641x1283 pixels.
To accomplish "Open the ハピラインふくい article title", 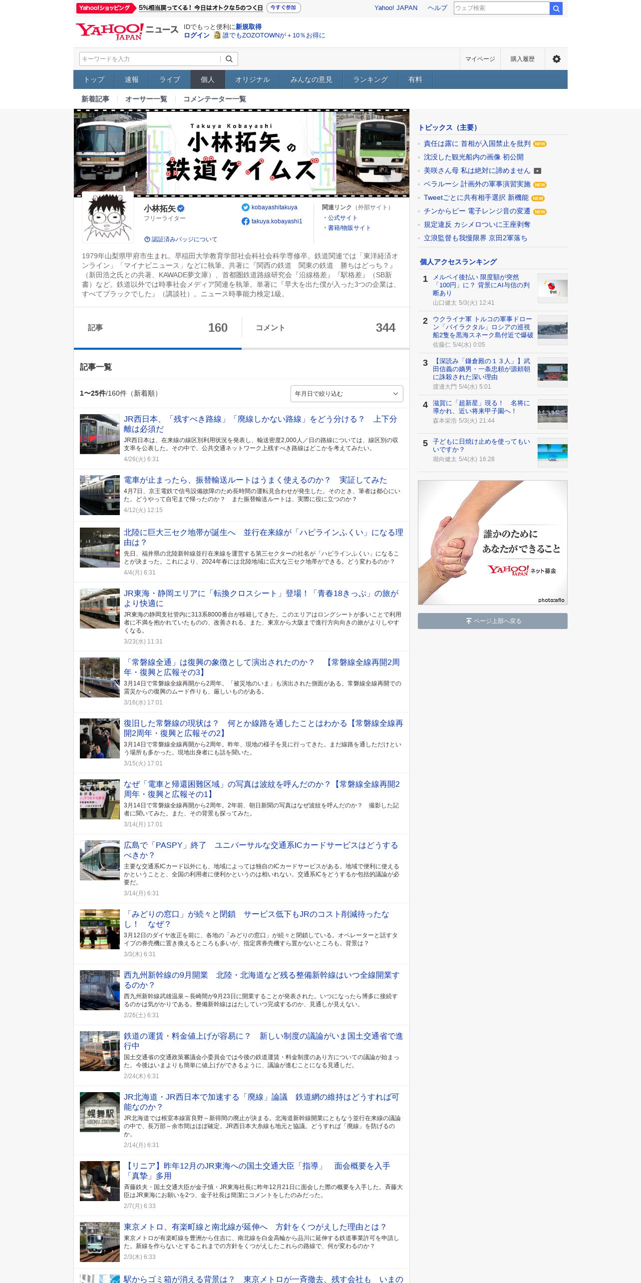I will tap(264, 537).
